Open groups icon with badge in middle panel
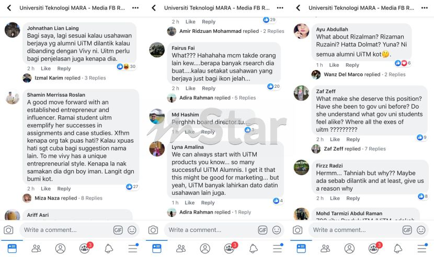Screen dimensions: 434x257 pyautogui.click(x=230, y=248)
